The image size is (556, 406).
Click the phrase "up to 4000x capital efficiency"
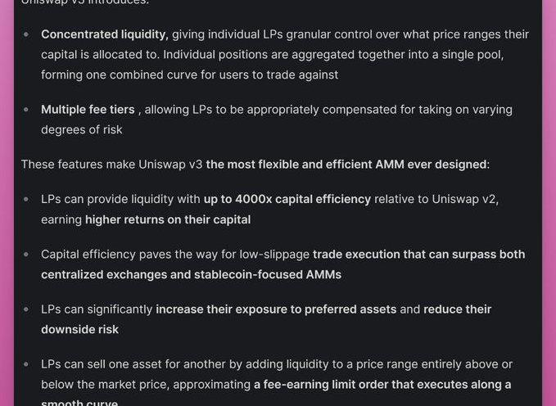[287, 200]
